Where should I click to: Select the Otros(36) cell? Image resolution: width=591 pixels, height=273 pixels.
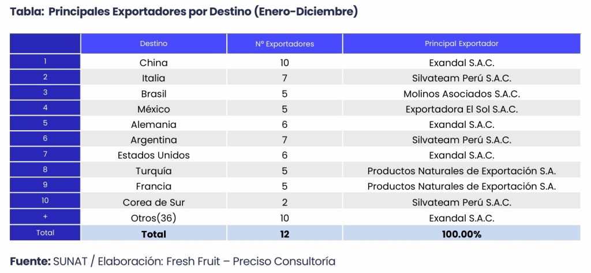click(x=154, y=218)
